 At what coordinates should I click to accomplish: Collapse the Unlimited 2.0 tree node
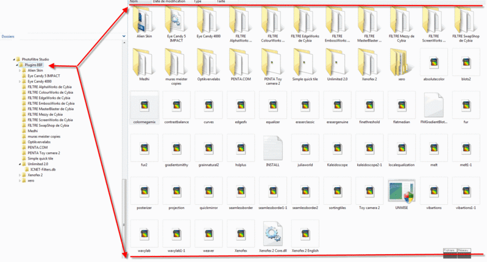pyautogui.click(x=20, y=164)
